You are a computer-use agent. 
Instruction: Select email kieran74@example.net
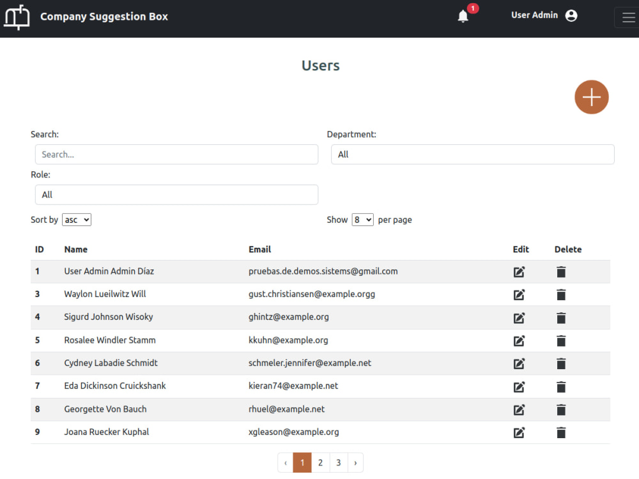click(293, 386)
